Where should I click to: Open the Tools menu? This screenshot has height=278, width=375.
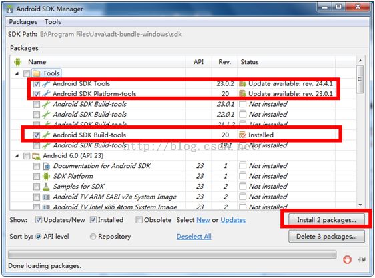coord(53,22)
